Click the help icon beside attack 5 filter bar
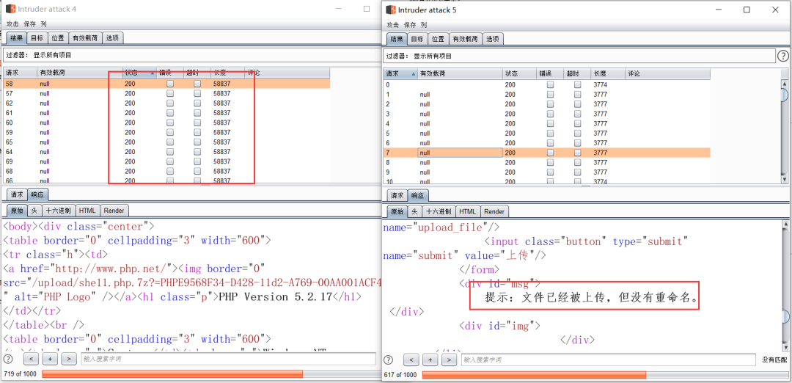The height and width of the screenshot is (383, 792). coord(782,56)
